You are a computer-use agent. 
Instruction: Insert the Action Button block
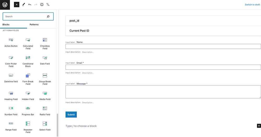coord(11,42)
